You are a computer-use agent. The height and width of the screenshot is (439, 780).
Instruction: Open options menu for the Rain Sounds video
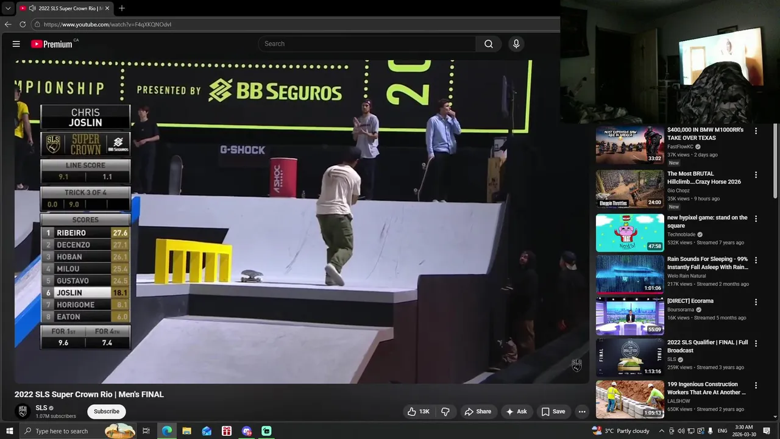[x=756, y=260]
